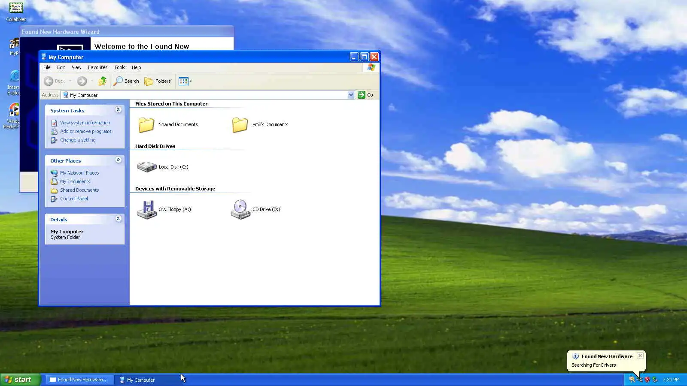Open My Documents from Other Places
Screen dimensions: 687x386
coord(75,181)
